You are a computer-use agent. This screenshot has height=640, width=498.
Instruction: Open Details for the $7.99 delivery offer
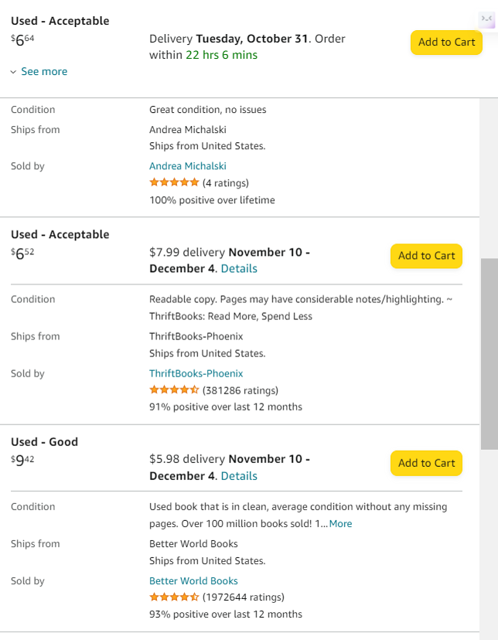pyautogui.click(x=239, y=268)
